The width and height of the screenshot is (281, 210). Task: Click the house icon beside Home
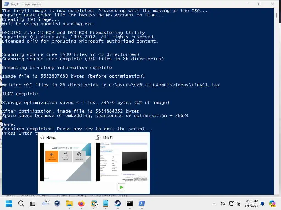tap(42, 138)
